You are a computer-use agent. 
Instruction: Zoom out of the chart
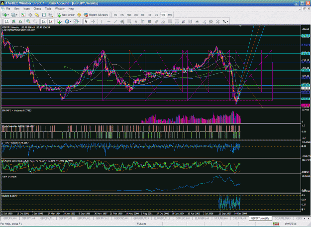(x=35, y=21)
